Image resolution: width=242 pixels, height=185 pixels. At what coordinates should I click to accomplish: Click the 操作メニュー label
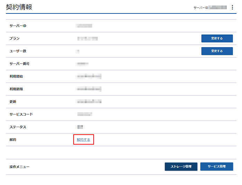(20, 167)
